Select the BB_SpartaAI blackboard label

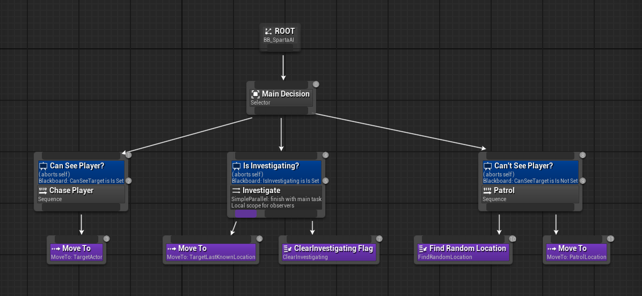279,40
